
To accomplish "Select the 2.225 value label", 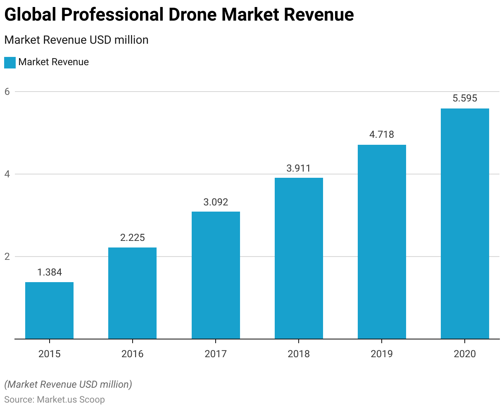I will [x=132, y=238].
